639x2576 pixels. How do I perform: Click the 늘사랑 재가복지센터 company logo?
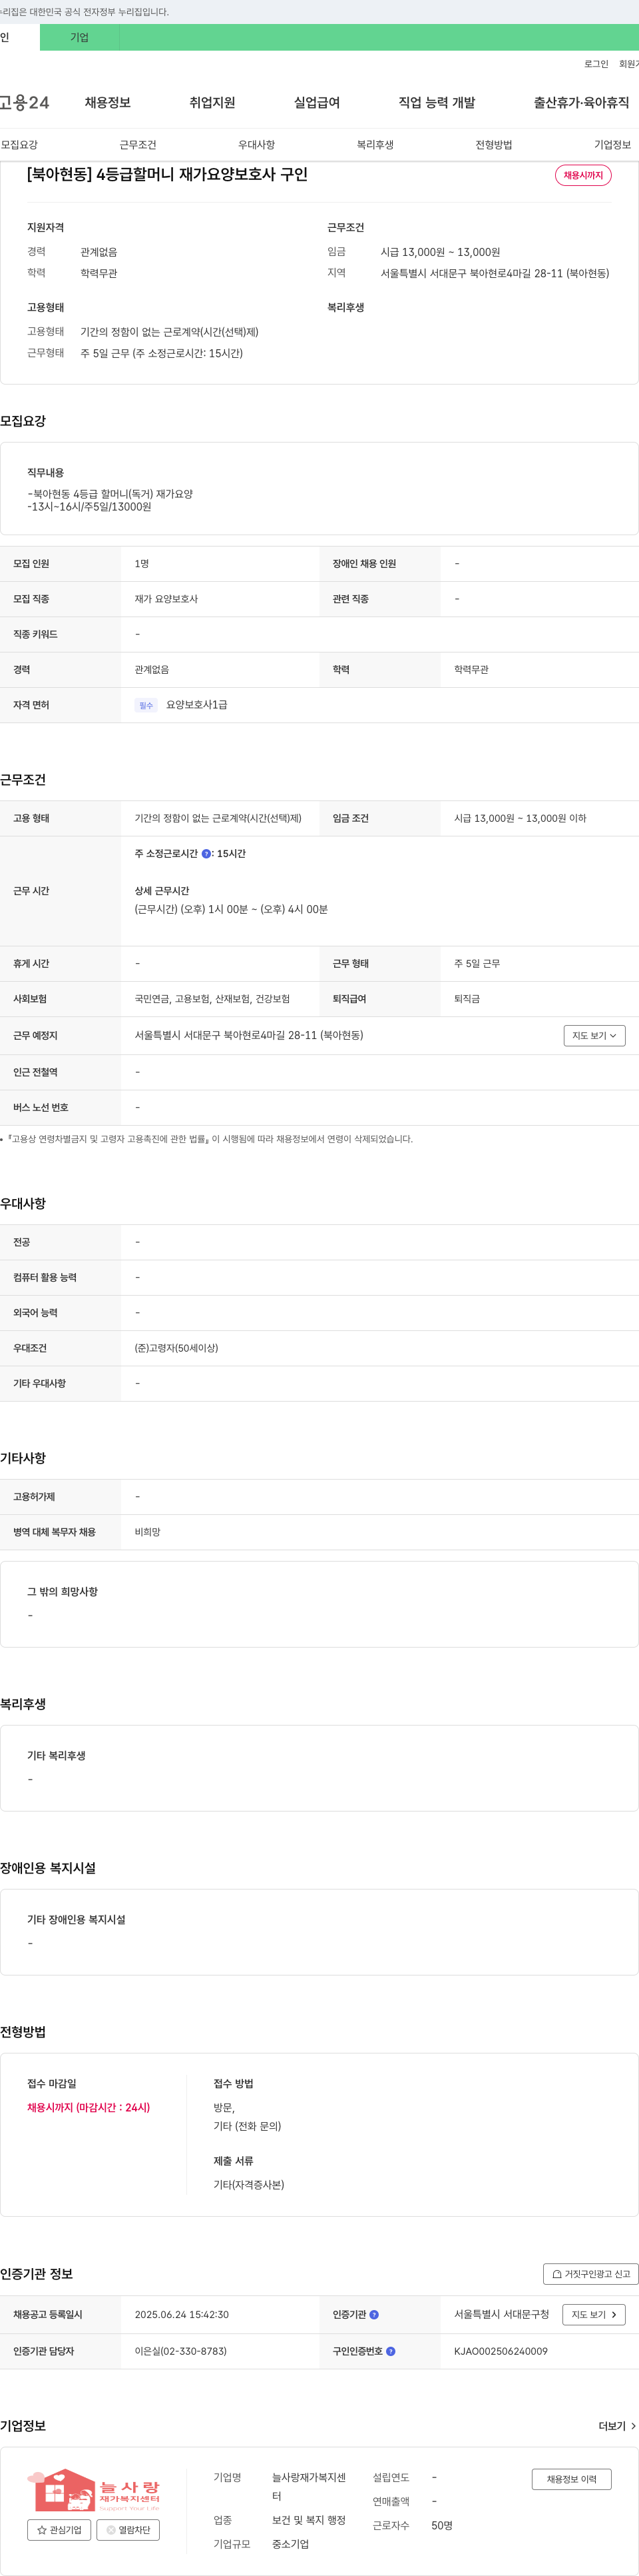pos(93,2490)
